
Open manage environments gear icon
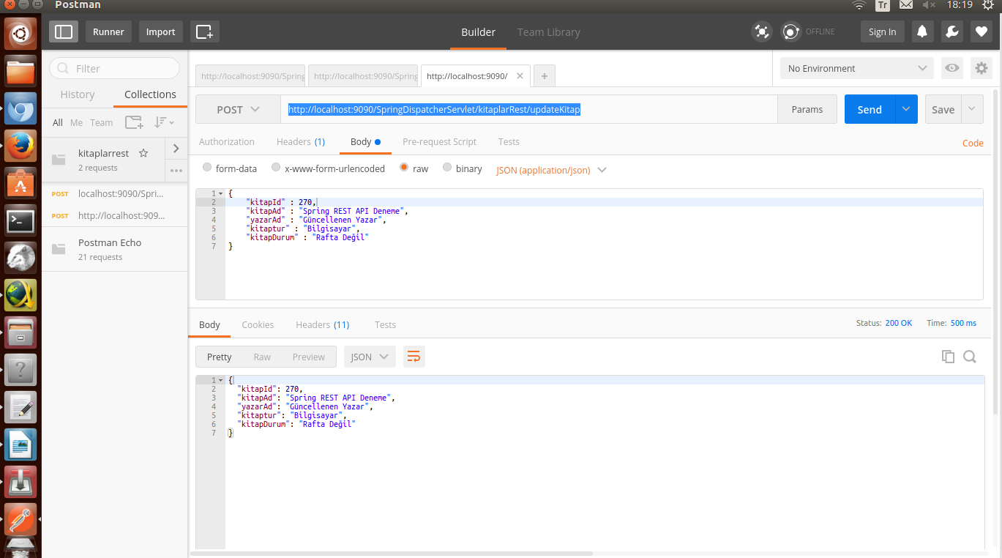coord(981,68)
